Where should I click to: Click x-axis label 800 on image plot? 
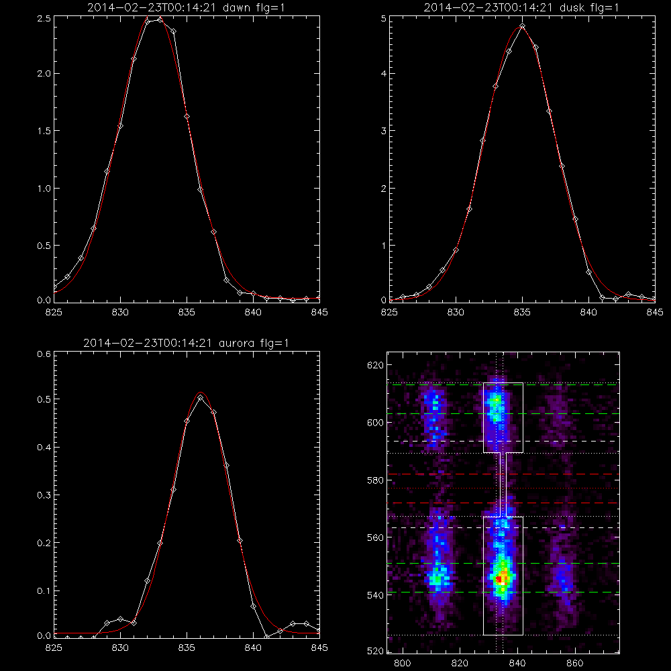tap(402, 664)
